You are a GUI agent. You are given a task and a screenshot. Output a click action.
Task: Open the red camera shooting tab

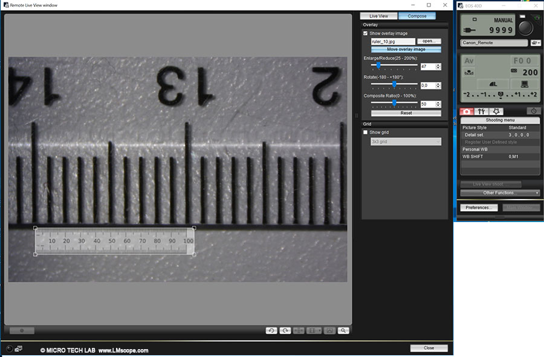466,111
